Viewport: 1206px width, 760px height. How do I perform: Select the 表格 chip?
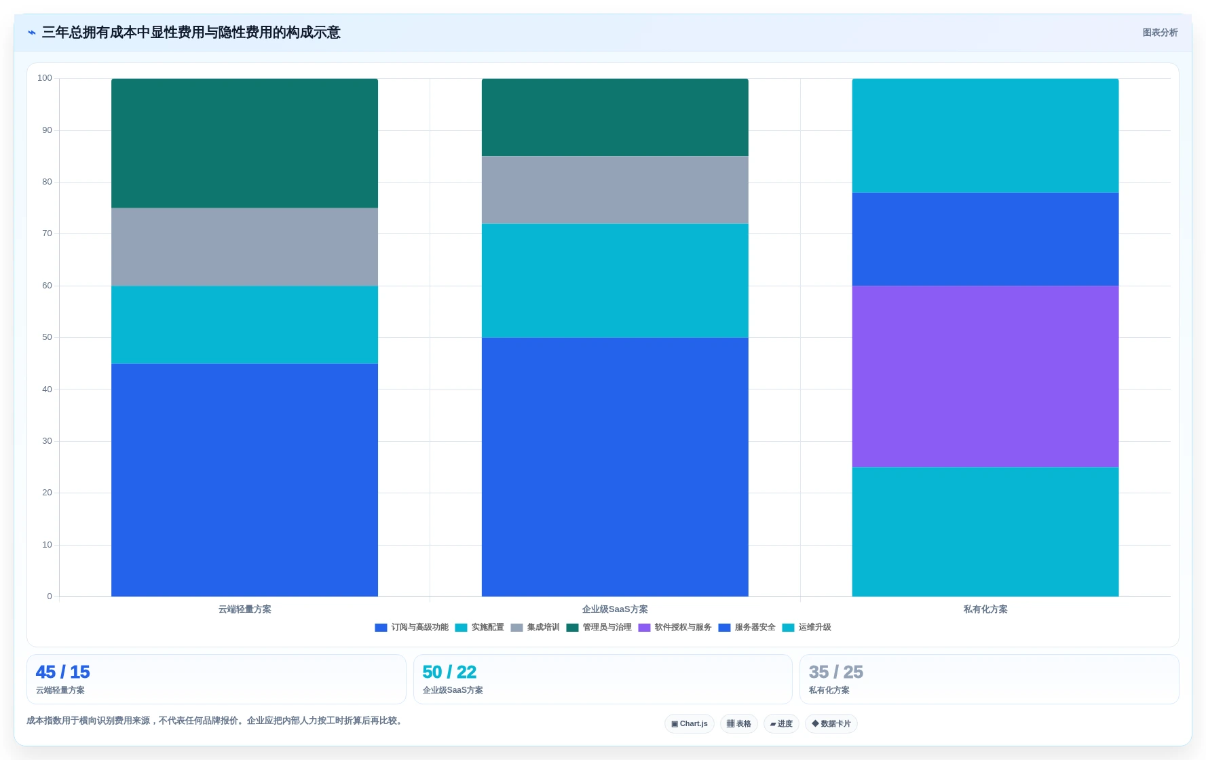[738, 723]
